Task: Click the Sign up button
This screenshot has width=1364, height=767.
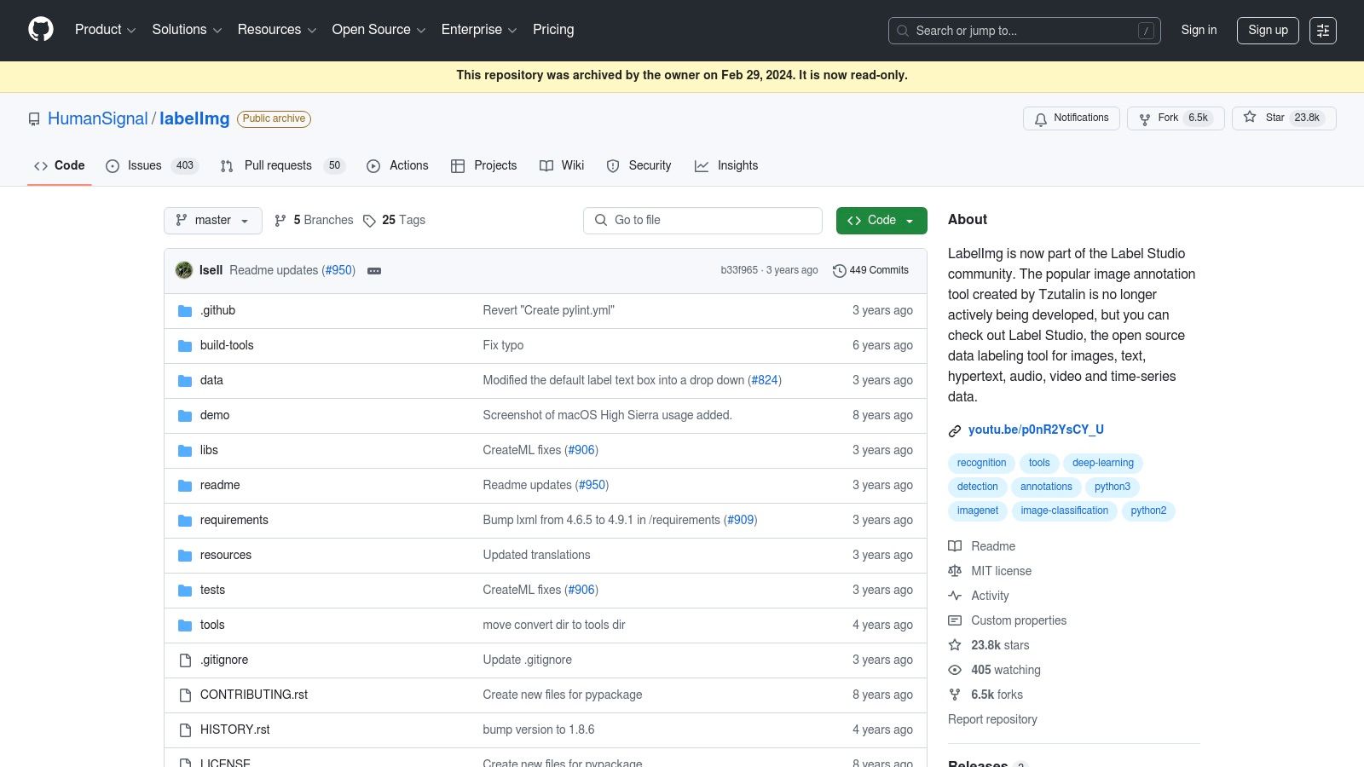Action: click(1268, 31)
